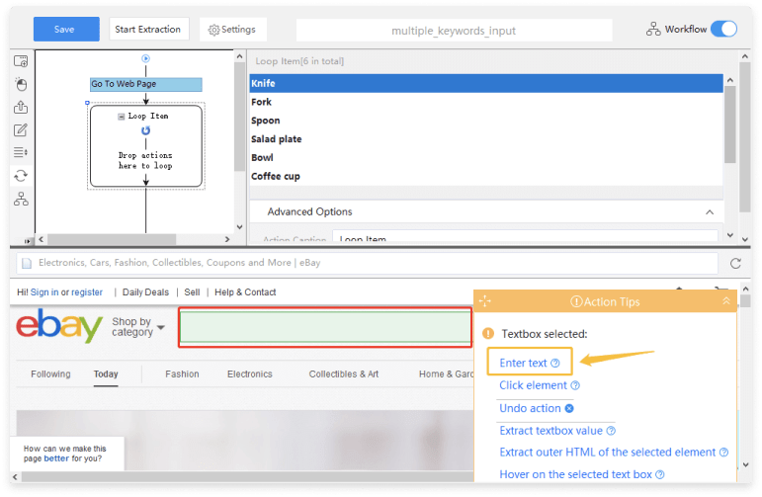This screenshot has height=497, width=762.
Task: Click workflow panel scroll down arrow
Action: point(239,227)
